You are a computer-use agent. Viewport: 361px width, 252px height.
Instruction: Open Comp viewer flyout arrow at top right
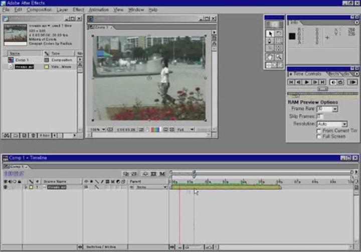[x=214, y=32]
